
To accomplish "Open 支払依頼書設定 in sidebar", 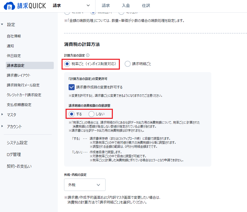I will [x=19, y=105].
